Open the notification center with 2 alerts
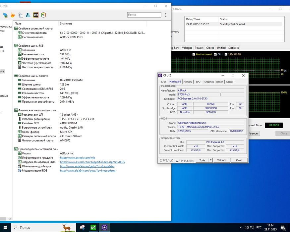290x232 pixels. click(283, 228)
